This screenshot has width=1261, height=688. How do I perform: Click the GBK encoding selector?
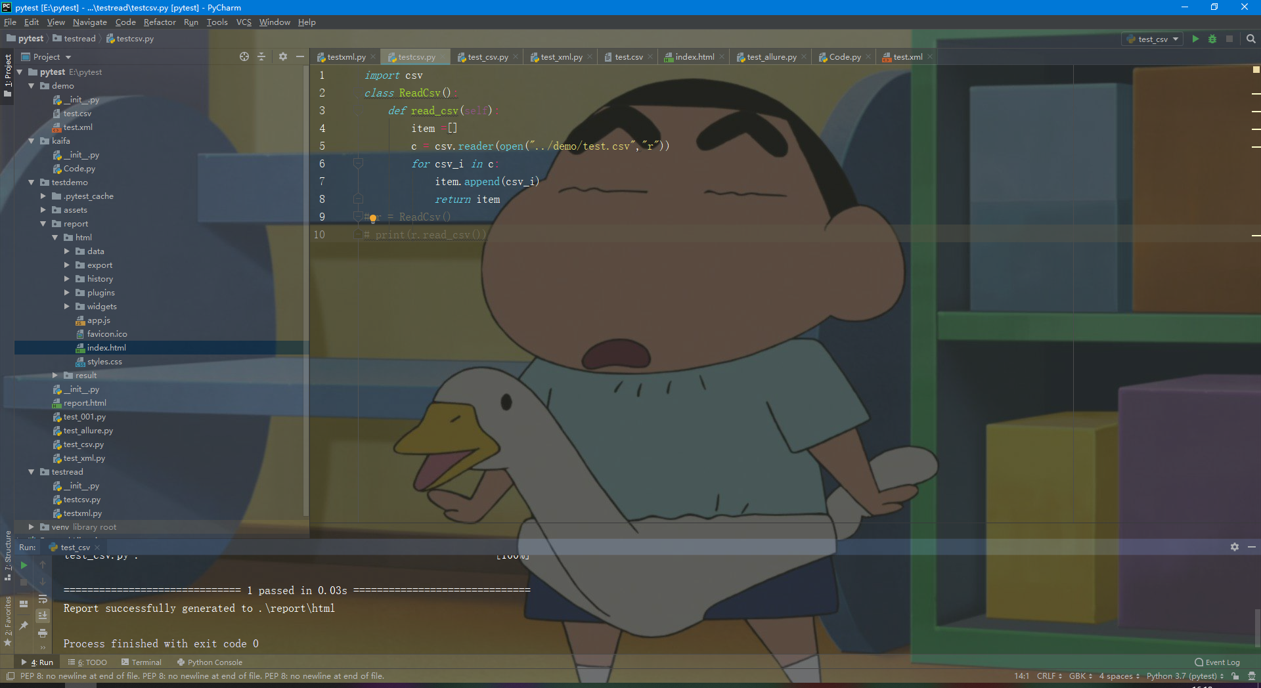1080,676
